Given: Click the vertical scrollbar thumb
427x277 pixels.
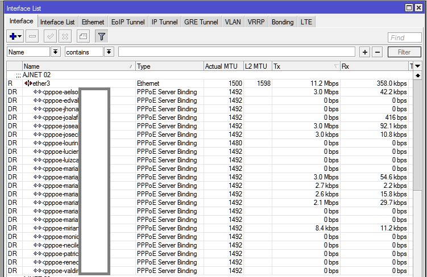Looking at the screenshot, I should point(417,135).
